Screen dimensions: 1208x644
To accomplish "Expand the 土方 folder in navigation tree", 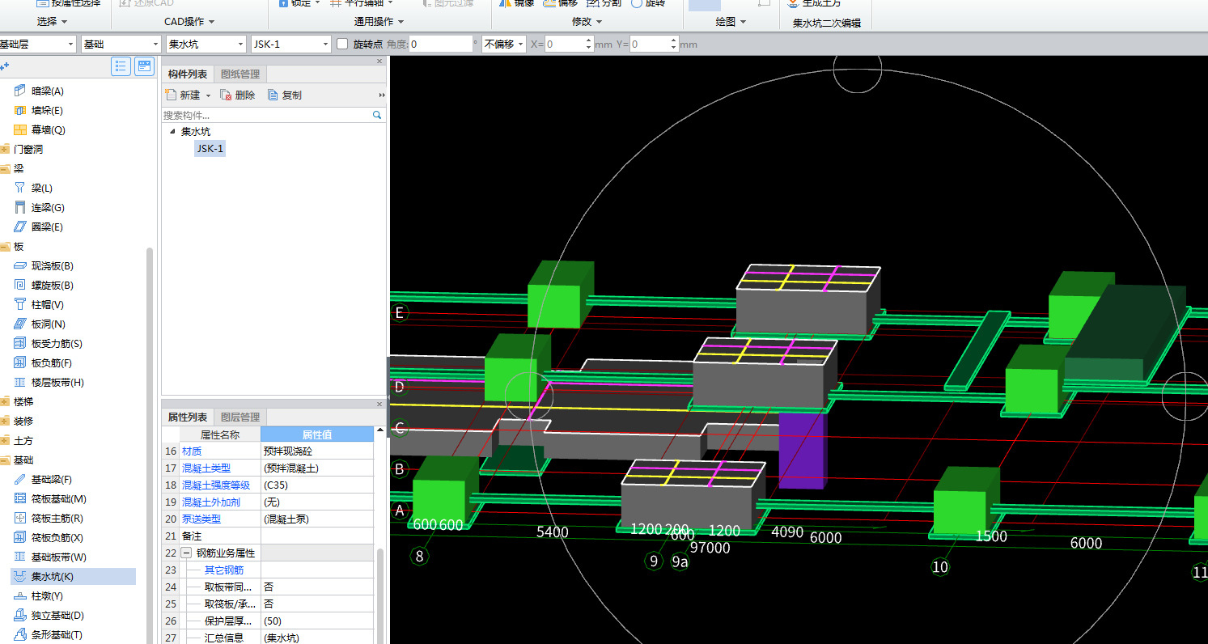I will coord(5,440).
